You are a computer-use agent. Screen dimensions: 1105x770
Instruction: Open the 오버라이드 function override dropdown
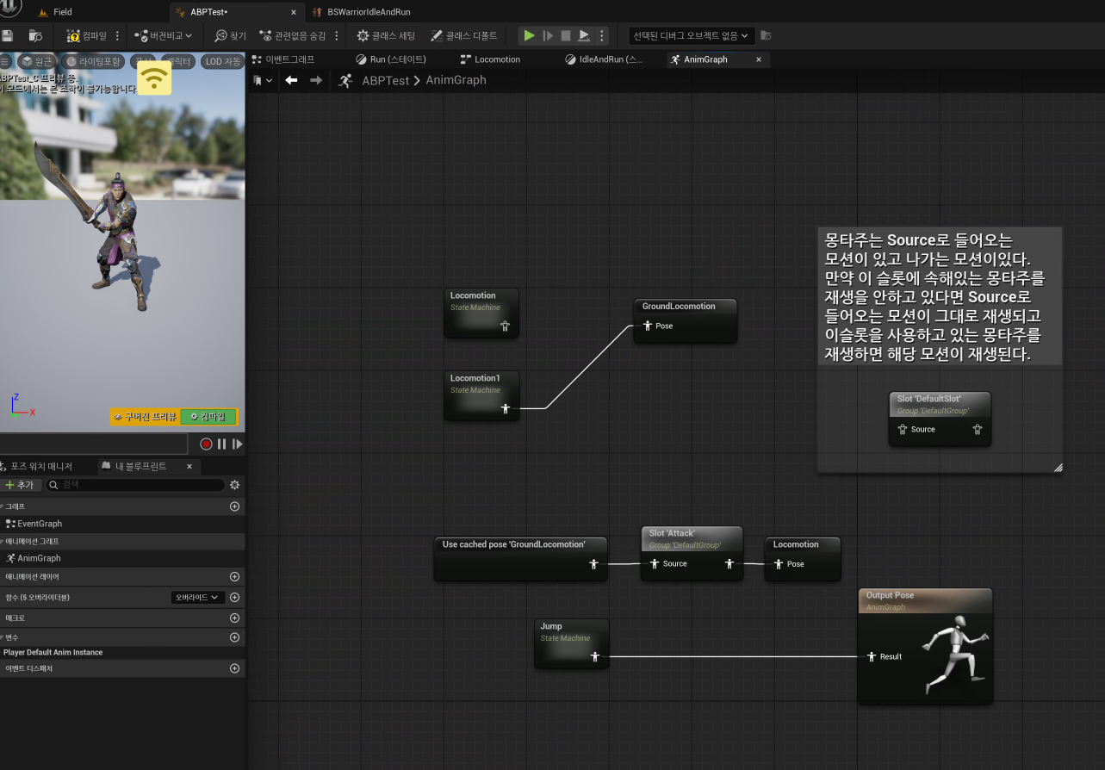[x=197, y=597]
